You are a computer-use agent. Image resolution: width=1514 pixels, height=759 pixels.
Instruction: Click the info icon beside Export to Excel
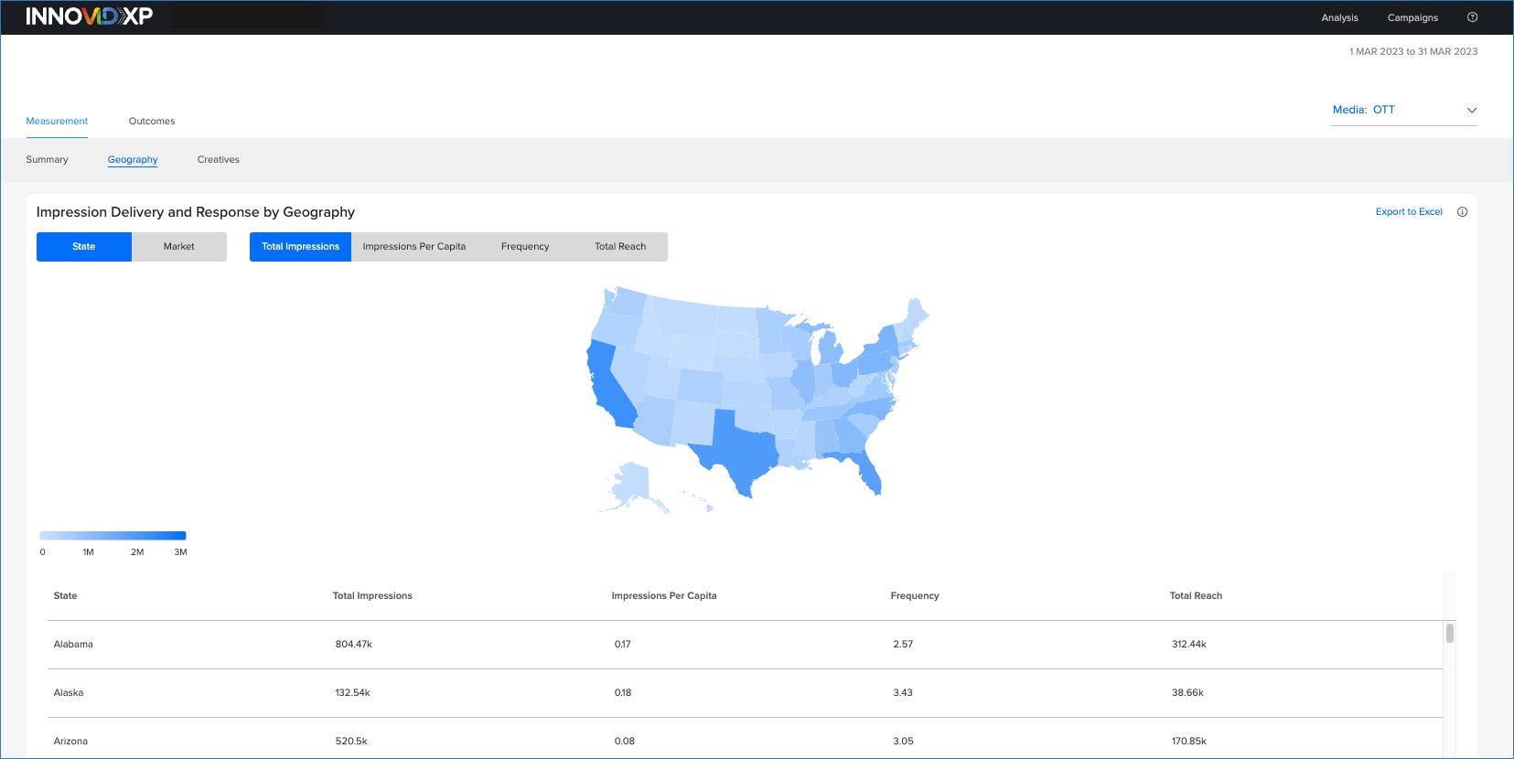[1462, 212]
